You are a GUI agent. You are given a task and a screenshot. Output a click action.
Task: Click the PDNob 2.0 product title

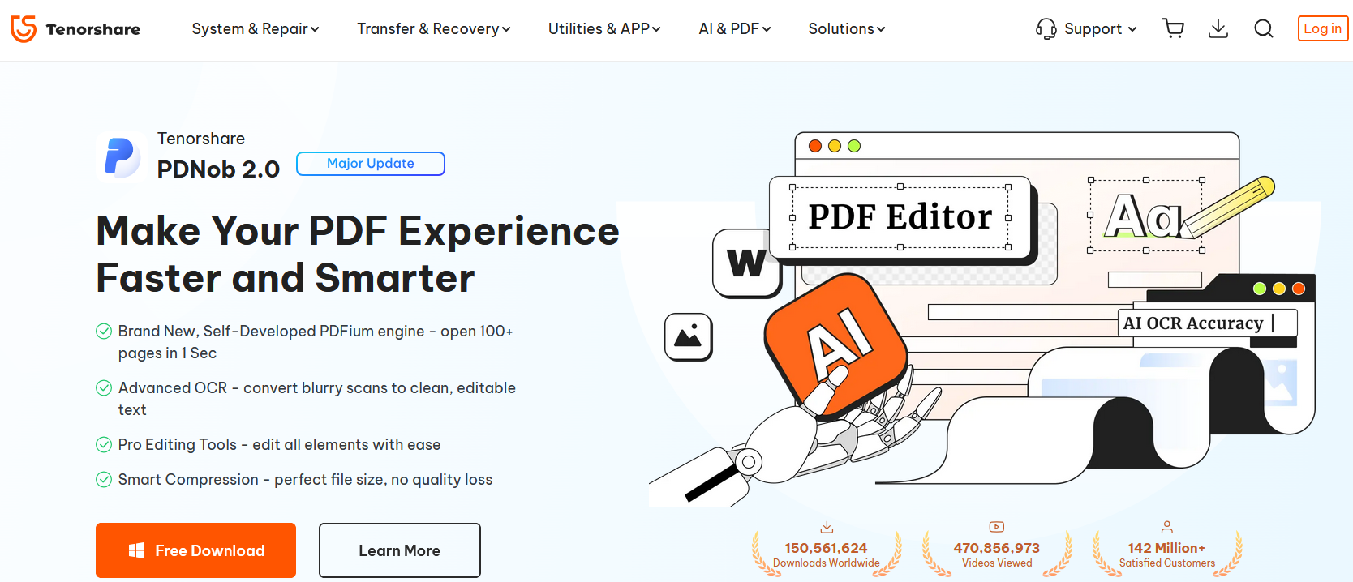[218, 169]
